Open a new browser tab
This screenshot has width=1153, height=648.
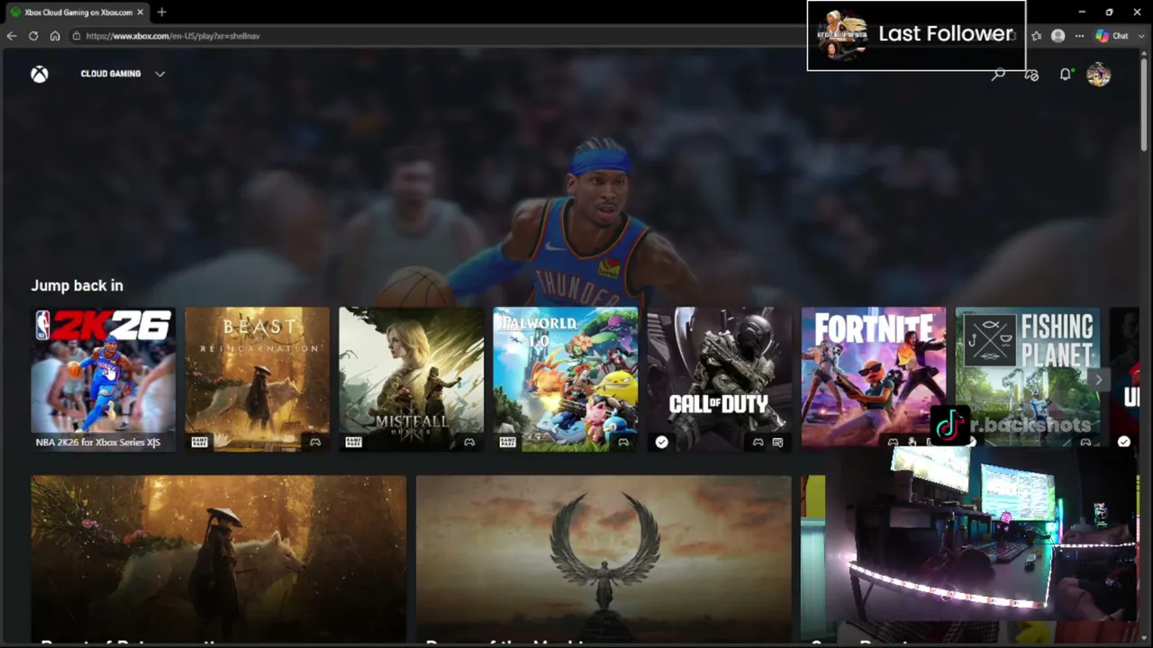[x=161, y=12]
